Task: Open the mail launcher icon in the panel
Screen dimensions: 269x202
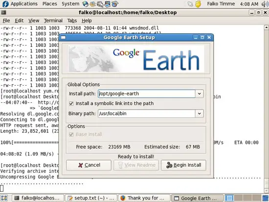Action: [93, 4]
